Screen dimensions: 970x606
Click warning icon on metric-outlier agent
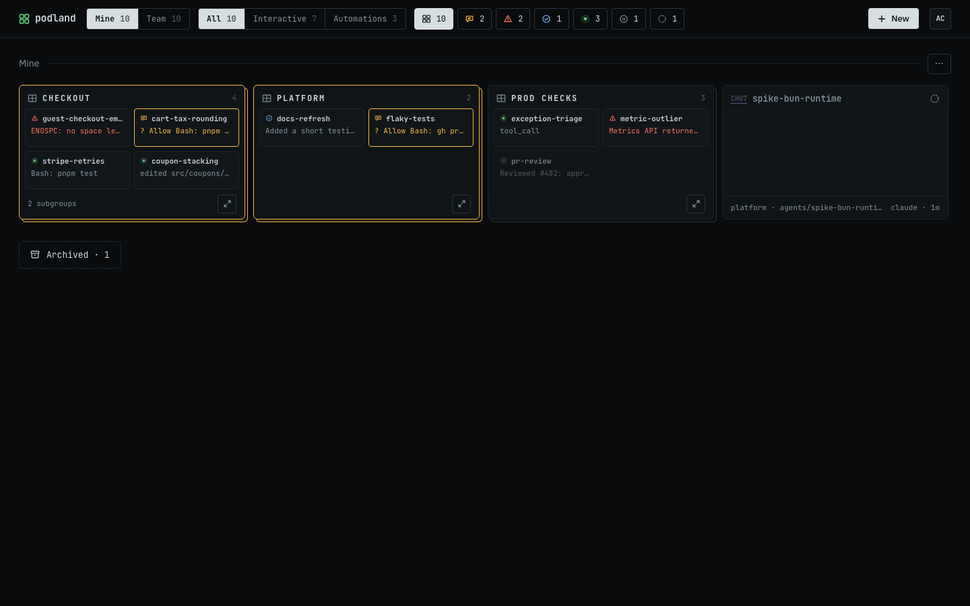pos(612,119)
